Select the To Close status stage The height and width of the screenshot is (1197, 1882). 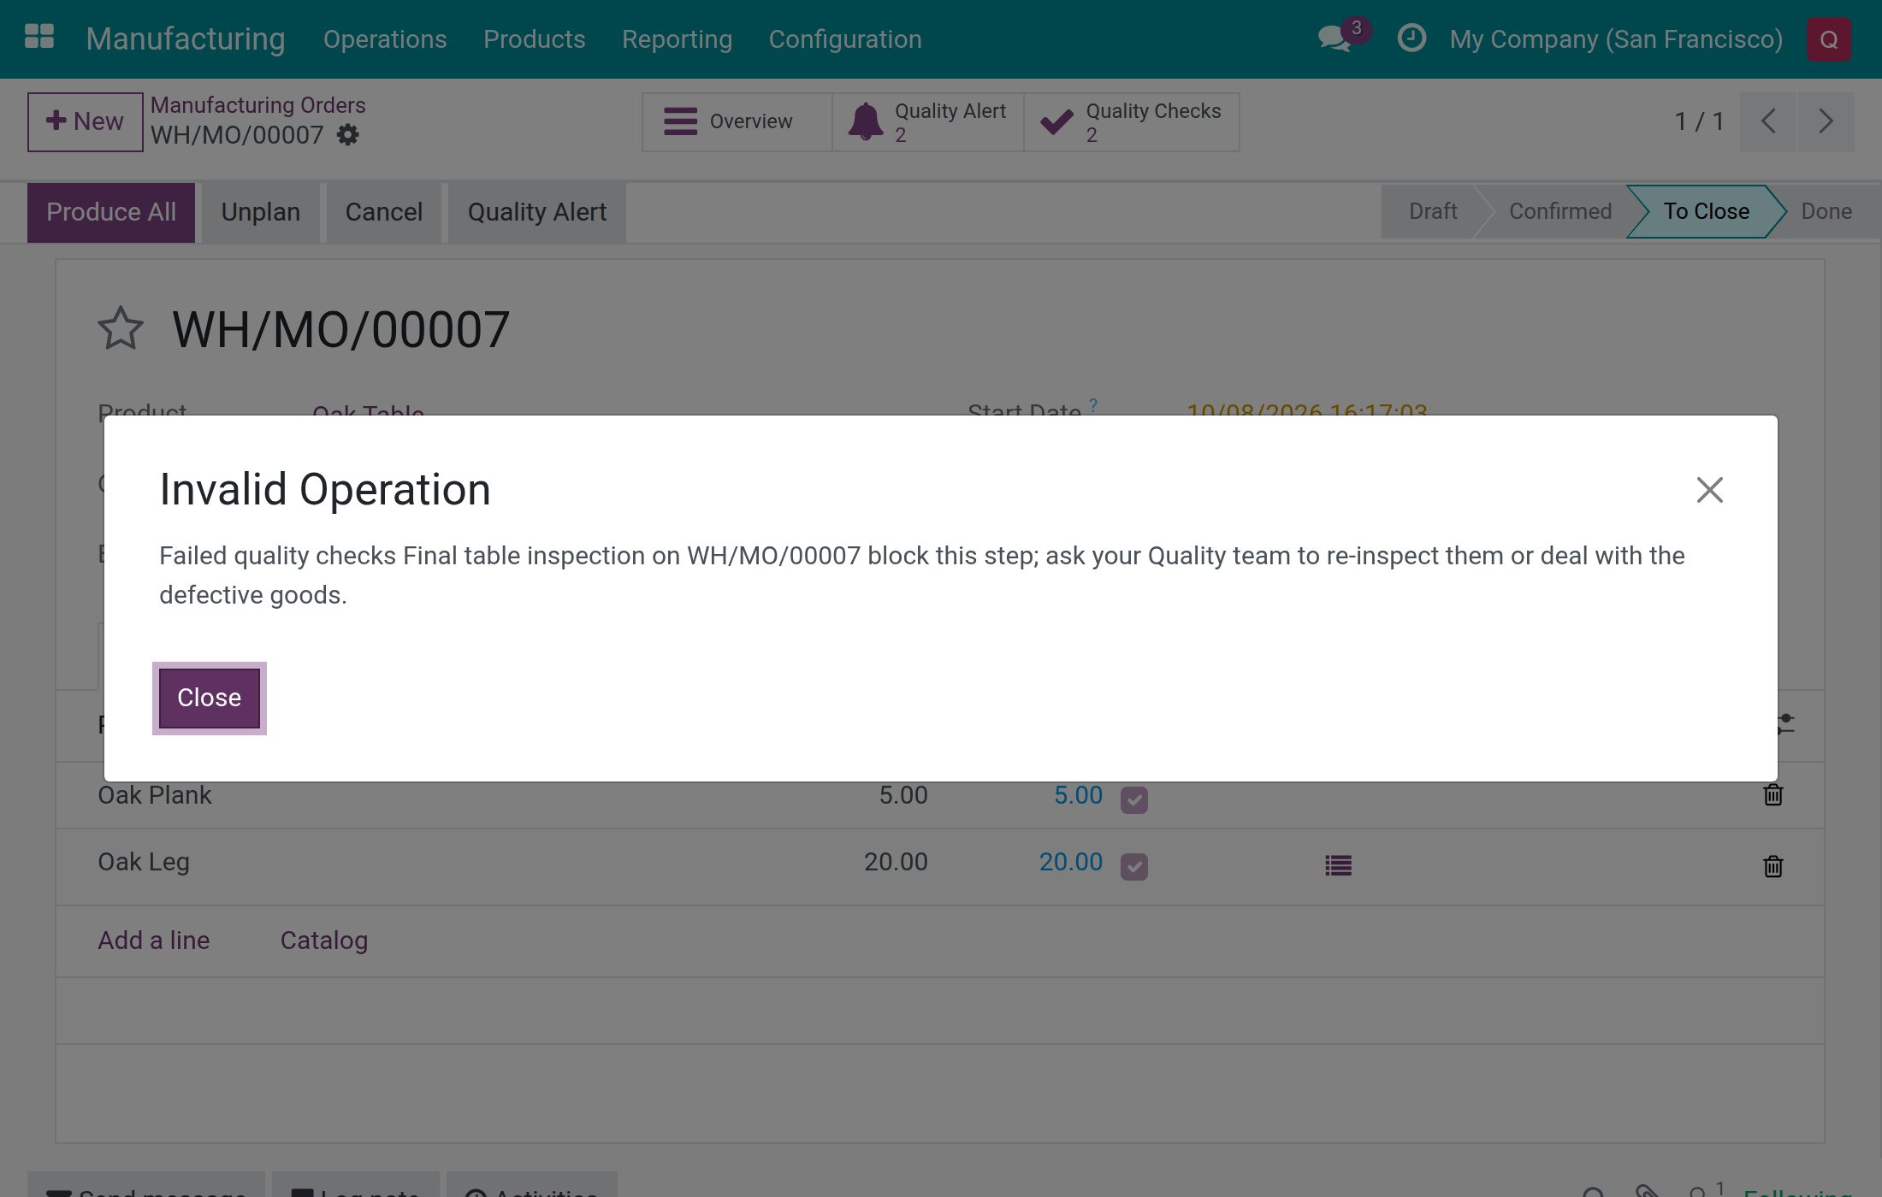tap(1707, 211)
